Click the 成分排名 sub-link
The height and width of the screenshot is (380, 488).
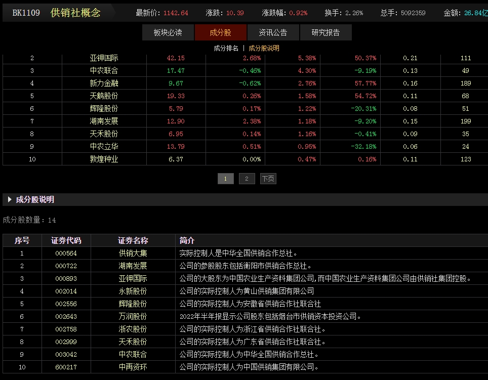click(226, 48)
